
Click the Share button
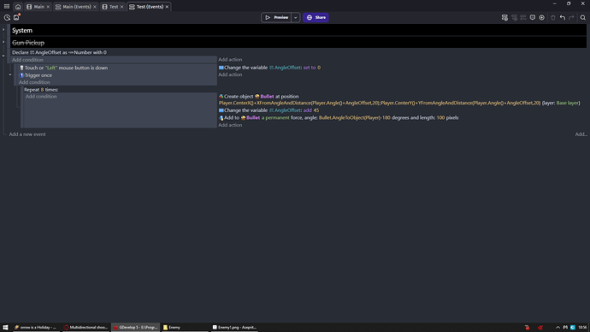coord(316,17)
